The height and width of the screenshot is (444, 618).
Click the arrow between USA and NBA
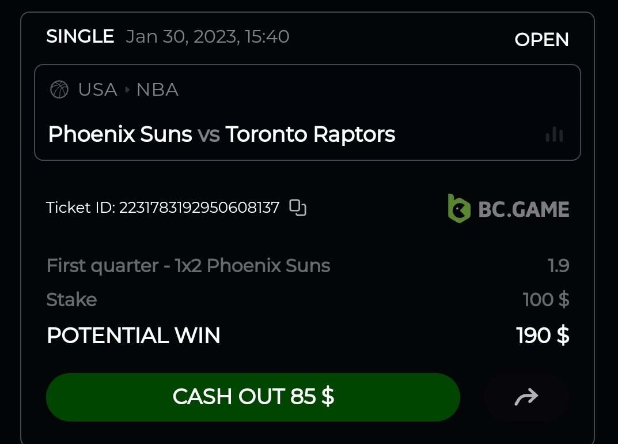(x=127, y=91)
